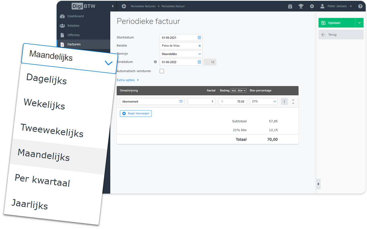Click the Opslaan save button
367x229 pixels.
click(x=337, y=23)
